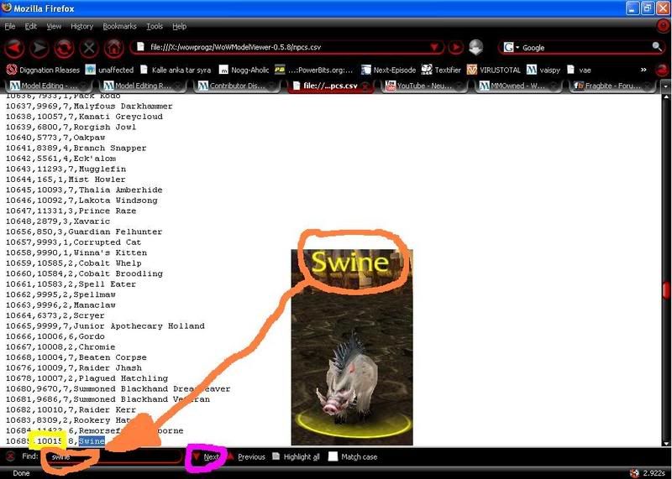Open the Next-Episode bookmark
672x479 pixels.
[389, 70]
